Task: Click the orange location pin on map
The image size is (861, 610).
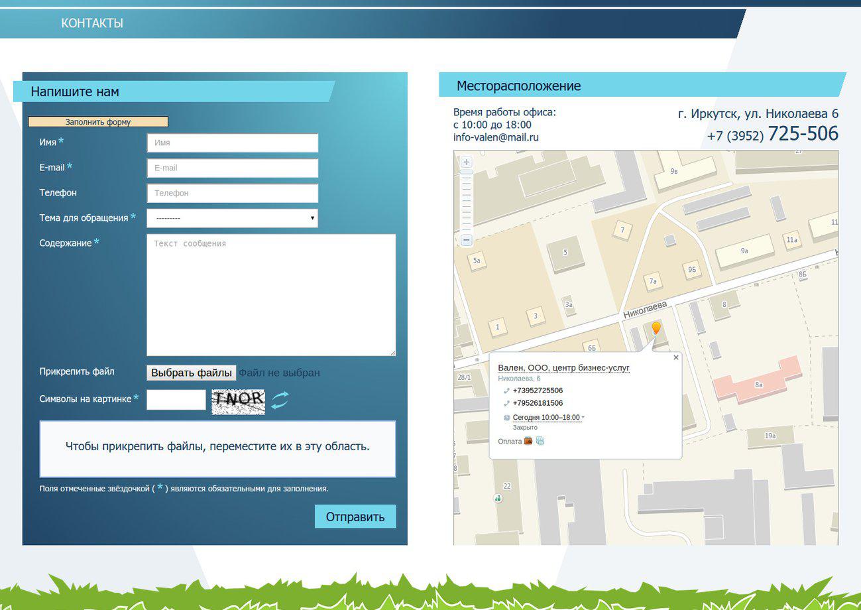Action: pos(656,328)
